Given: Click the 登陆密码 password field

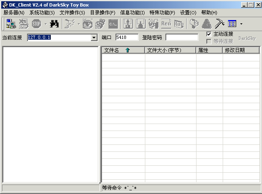Looking at the screenshot, I should tap(181, 38).
